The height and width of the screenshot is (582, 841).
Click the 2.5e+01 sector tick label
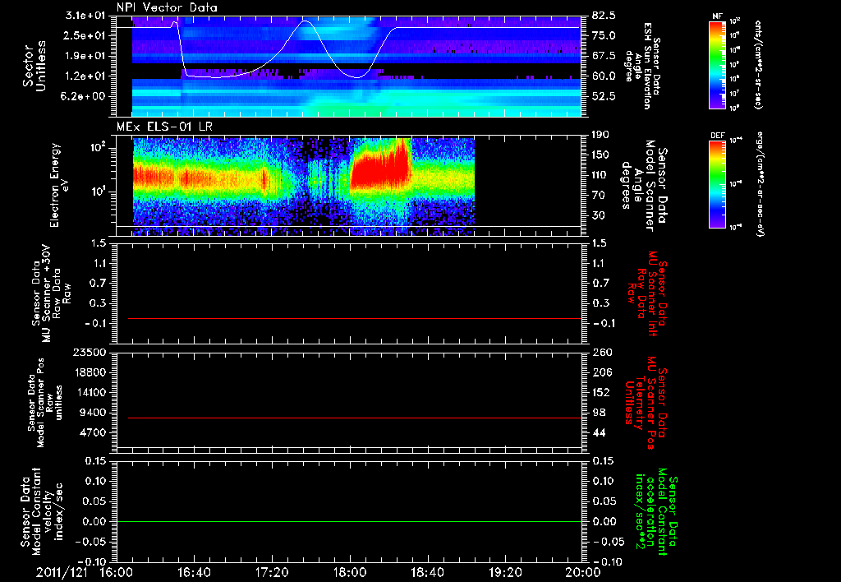85,35
